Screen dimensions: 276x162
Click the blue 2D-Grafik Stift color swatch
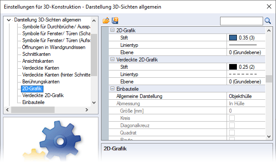pos(233,38)
